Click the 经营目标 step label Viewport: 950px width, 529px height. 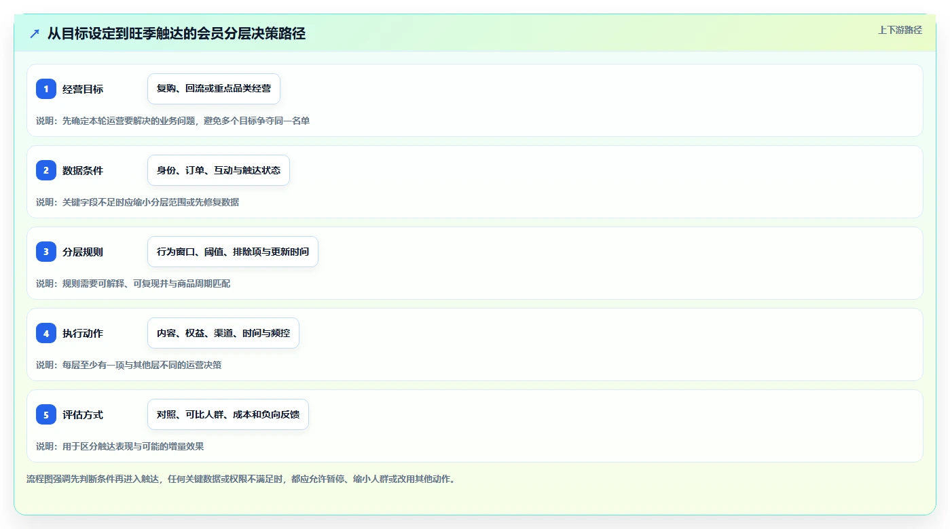(x=83, y=89)
